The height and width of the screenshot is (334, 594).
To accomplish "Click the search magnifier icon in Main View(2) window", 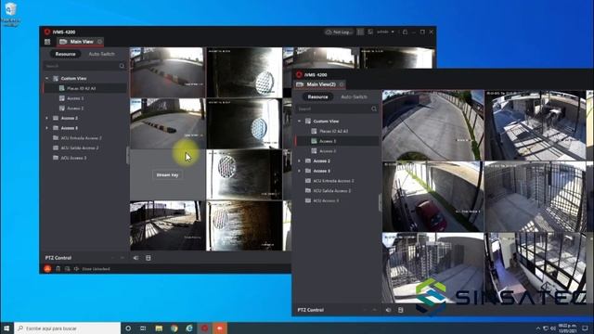I will tap(374, 109).
